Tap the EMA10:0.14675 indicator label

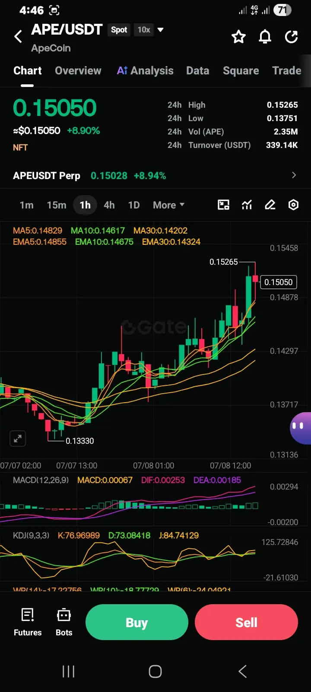click(x=104, y=242)
